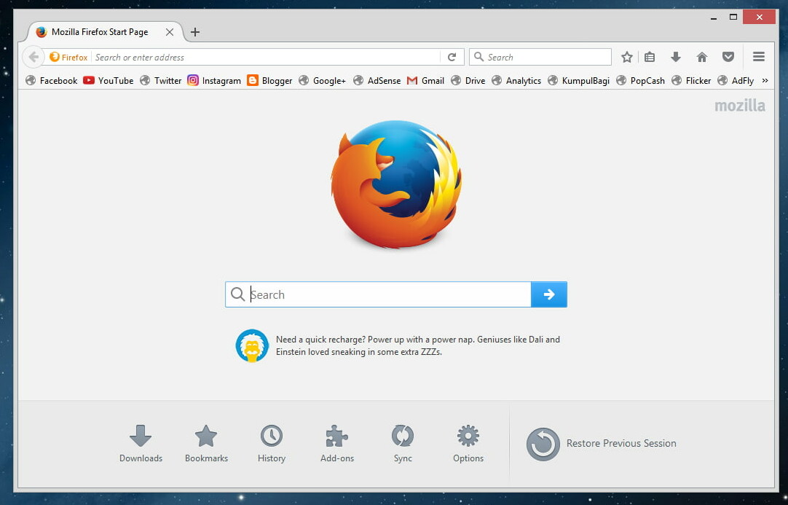Image resolution: width=788 pixels, height=505 pixels.
Task: Open the hamburger menu
Action: tap(759, 56)
